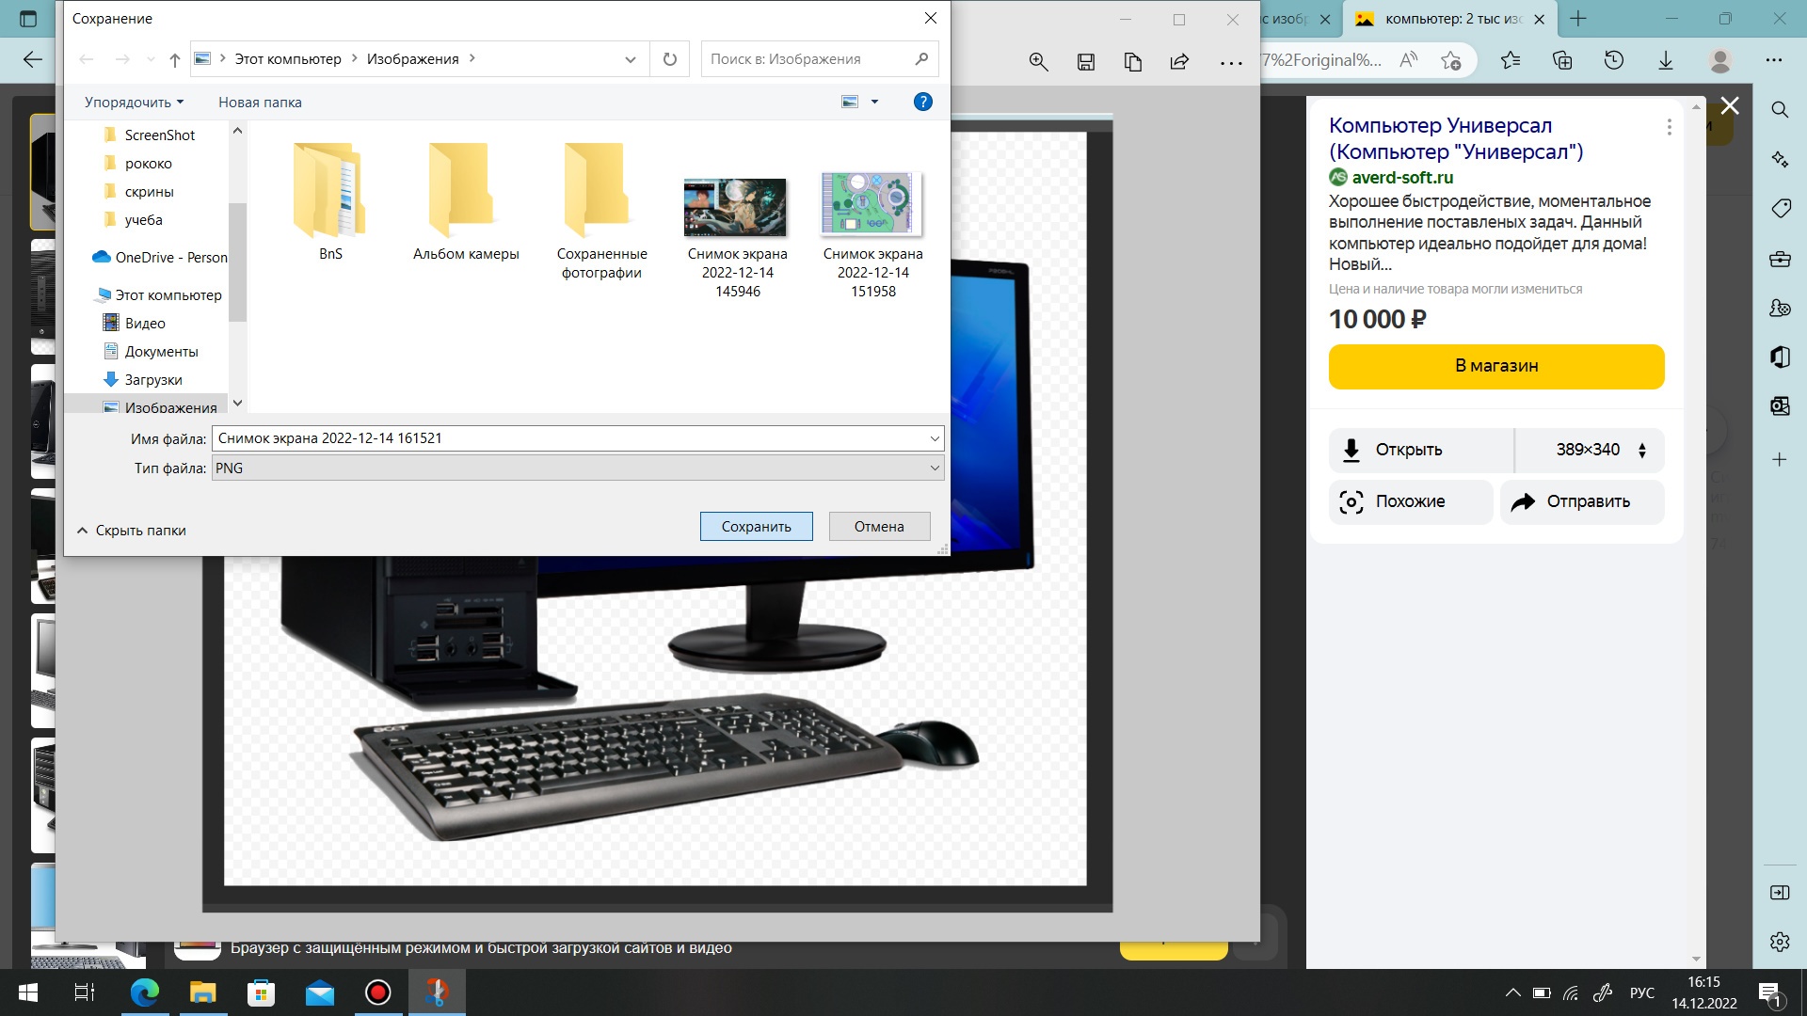Expand the file name input field dropdown

click(934, 437)
